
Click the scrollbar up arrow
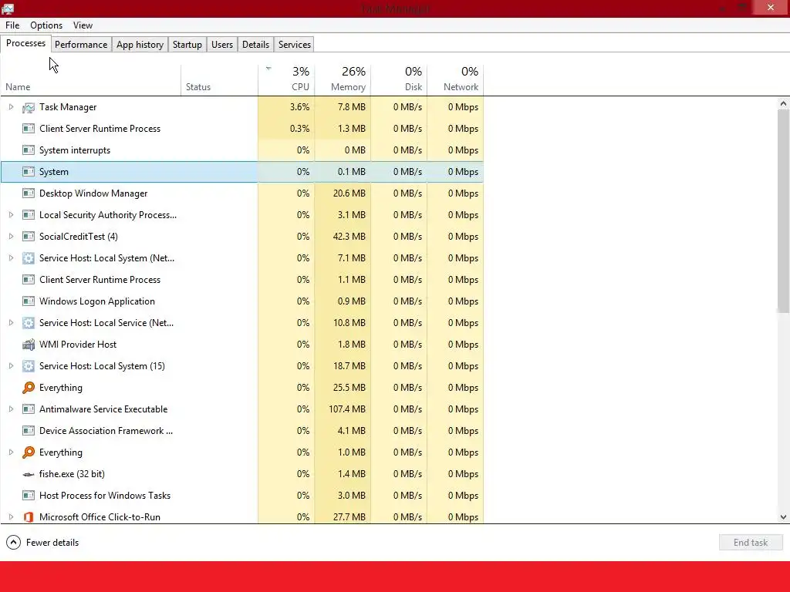click(783, 104)
